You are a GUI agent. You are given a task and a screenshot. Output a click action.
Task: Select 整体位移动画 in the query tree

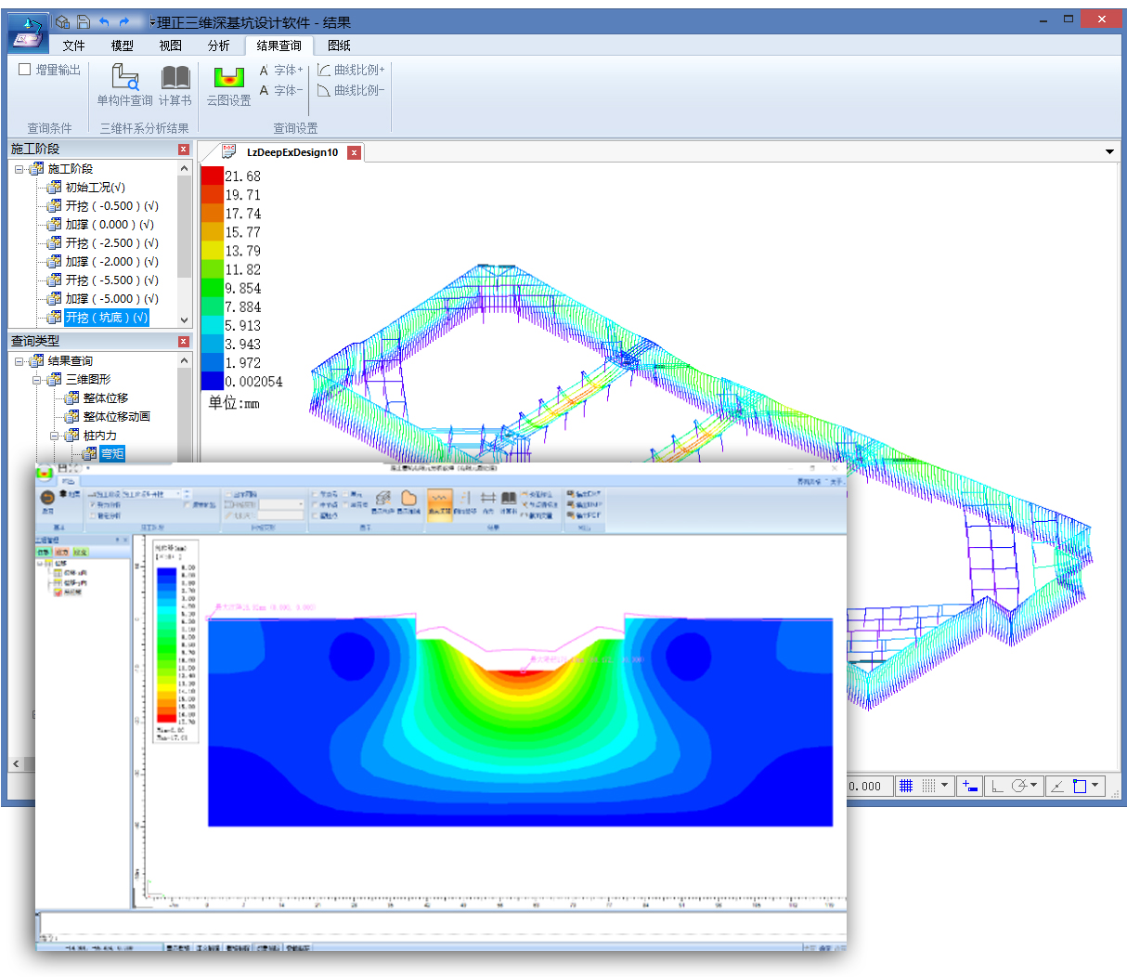[x=116, y=417]
